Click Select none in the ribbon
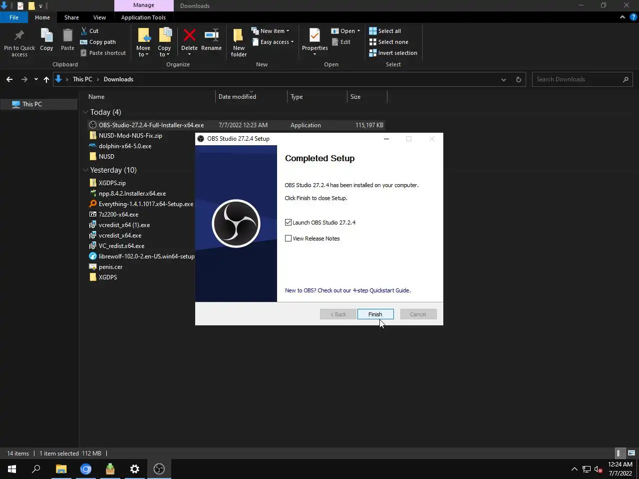Viewport: 639px width, 479px height. pyautogui.click(x=388, y=42)
